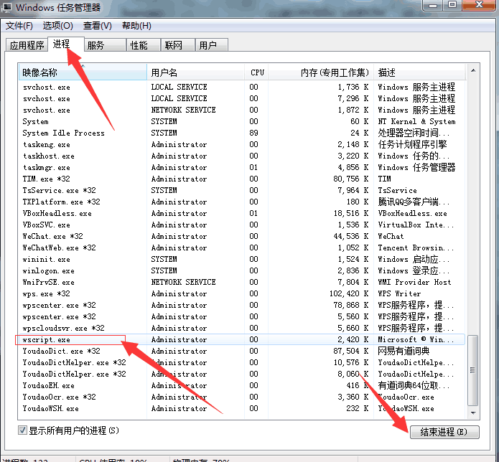Click the scrollbar down arrow
Viewport: 499px width, 462px height.
[x=472, y=414]
